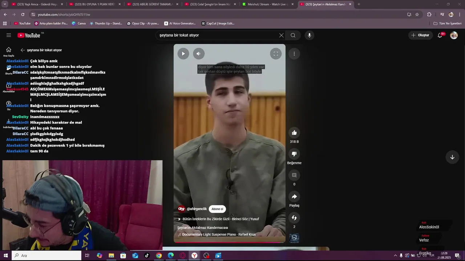Switch to the BU OYUNA 1 PUAN VERİ tab
Image resolution: width=465 pixels, height=261 pixels.
92,4
